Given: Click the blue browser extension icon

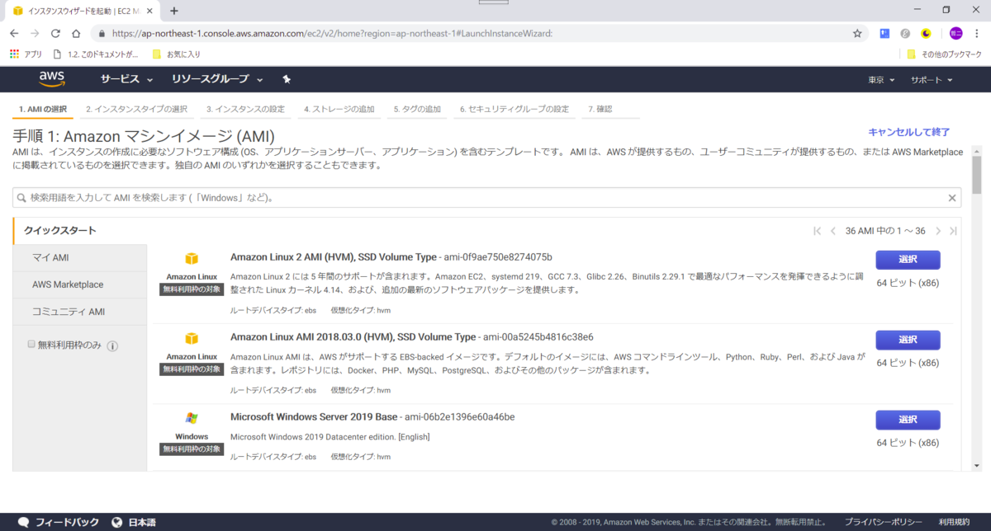Looking at the screenshot, I should click(x=884, y=34).
